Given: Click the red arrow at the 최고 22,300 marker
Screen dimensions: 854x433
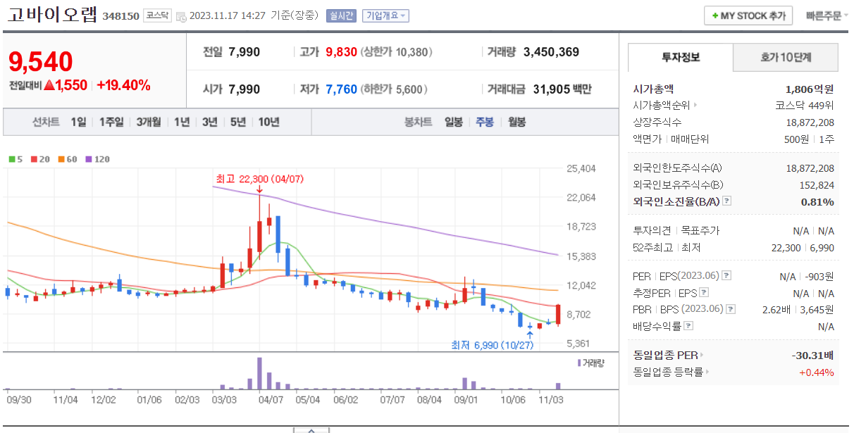Looking at the screenshot, I should 259,189.
